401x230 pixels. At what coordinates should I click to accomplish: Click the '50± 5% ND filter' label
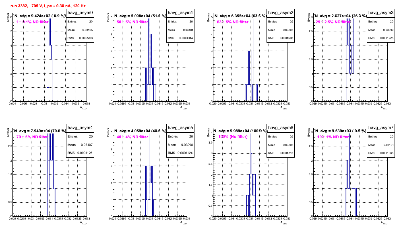point(132,22)
